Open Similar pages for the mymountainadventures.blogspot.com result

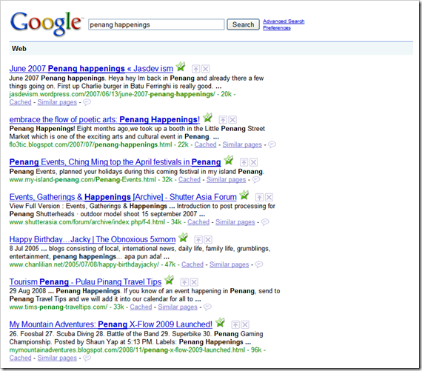[57, 358]
